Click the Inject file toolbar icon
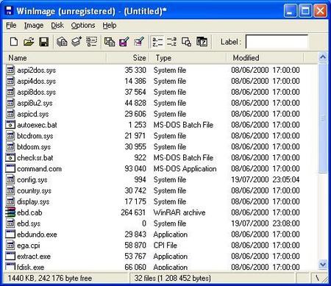331x286 pixels. tap(110, 42)
